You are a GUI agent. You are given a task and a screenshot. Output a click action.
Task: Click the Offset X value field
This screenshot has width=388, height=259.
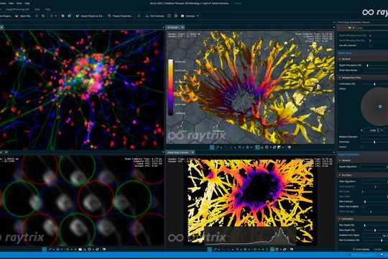(371, 130)
